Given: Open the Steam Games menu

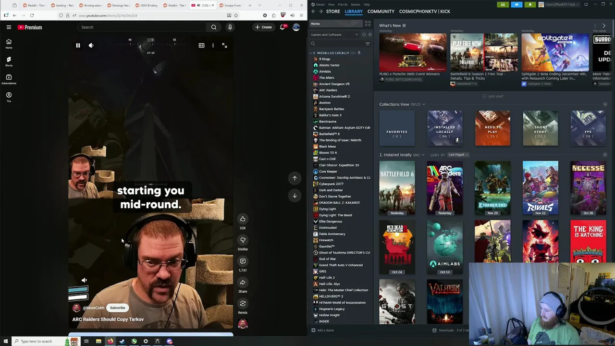Looking at the screenshot, I should pyautogui.click(x=356, y=4).
